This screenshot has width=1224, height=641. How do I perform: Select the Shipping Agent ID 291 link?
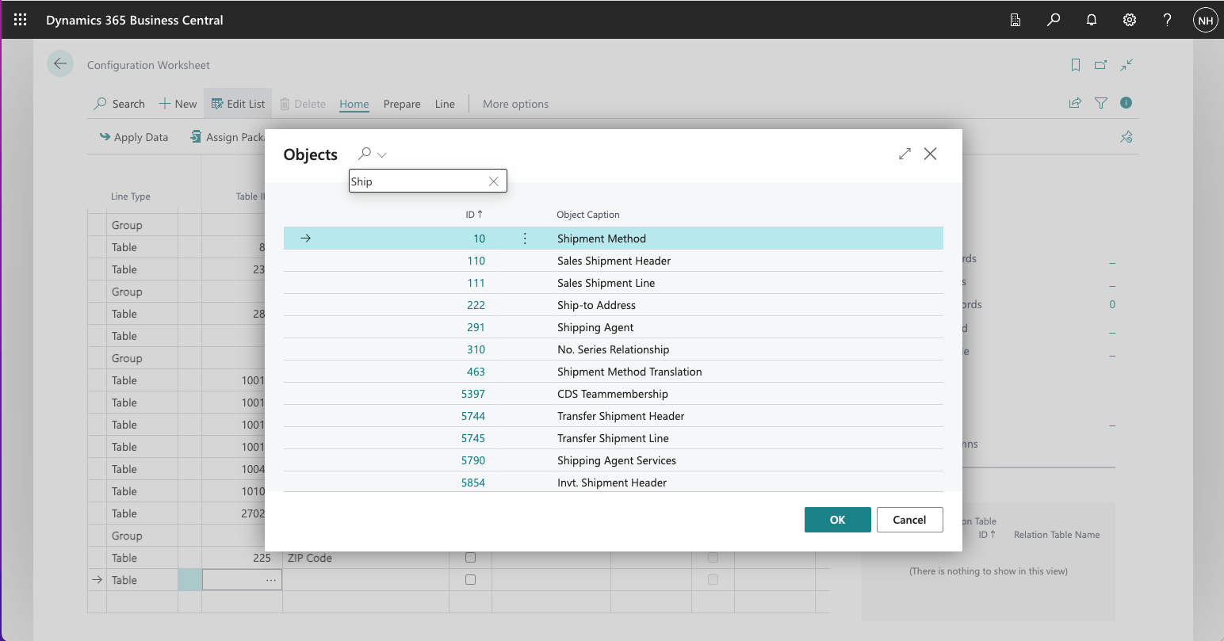(476, 327)
